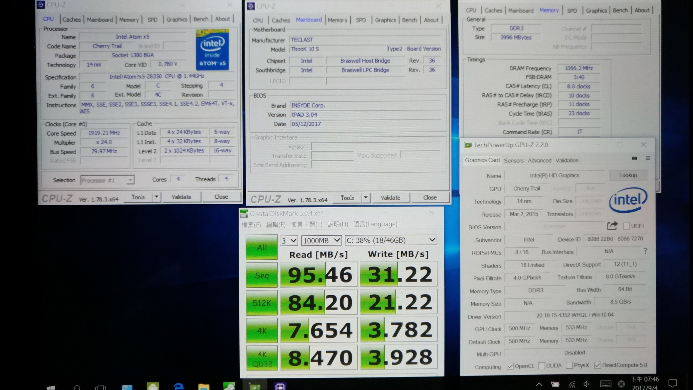Open the C: 38% drive selection dropdown

(391, 240)
